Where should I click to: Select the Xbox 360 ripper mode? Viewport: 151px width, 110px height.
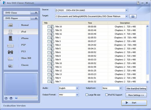[x=21, y=58]
